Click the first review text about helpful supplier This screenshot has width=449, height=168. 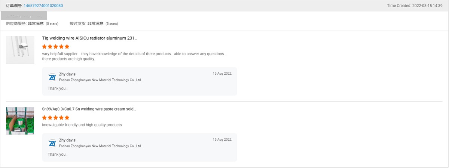(134, 56)
